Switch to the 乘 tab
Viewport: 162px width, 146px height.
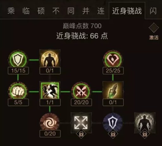pos(11,11)
